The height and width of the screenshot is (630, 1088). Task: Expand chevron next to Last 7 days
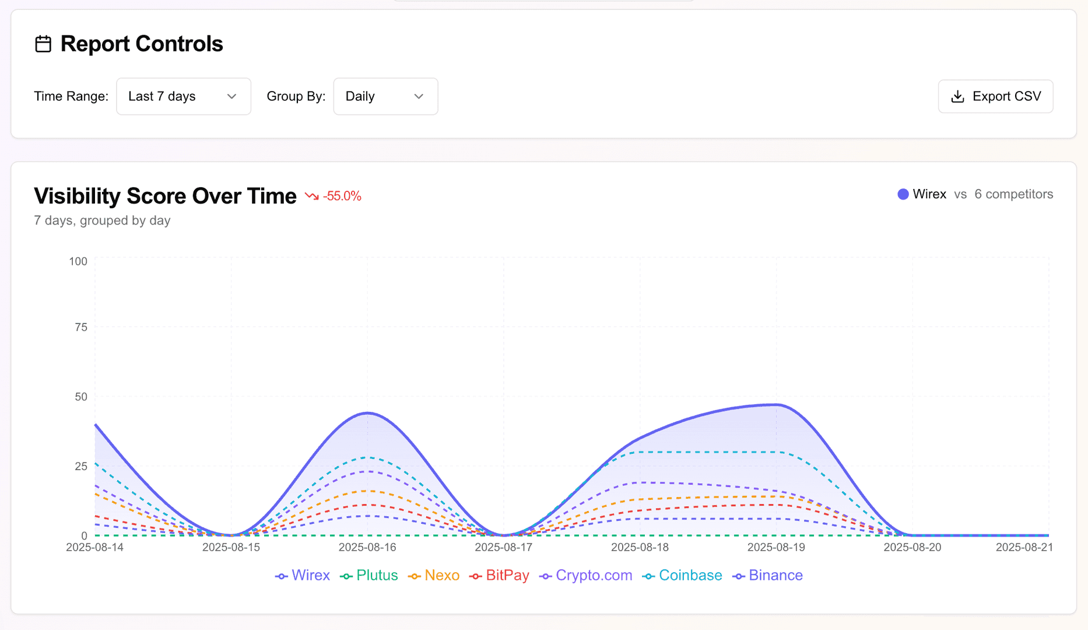pyautogui.click(x=231, y=96)
